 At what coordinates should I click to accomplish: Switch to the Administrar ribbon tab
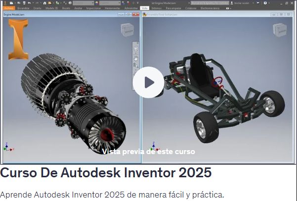coord(131,8)
